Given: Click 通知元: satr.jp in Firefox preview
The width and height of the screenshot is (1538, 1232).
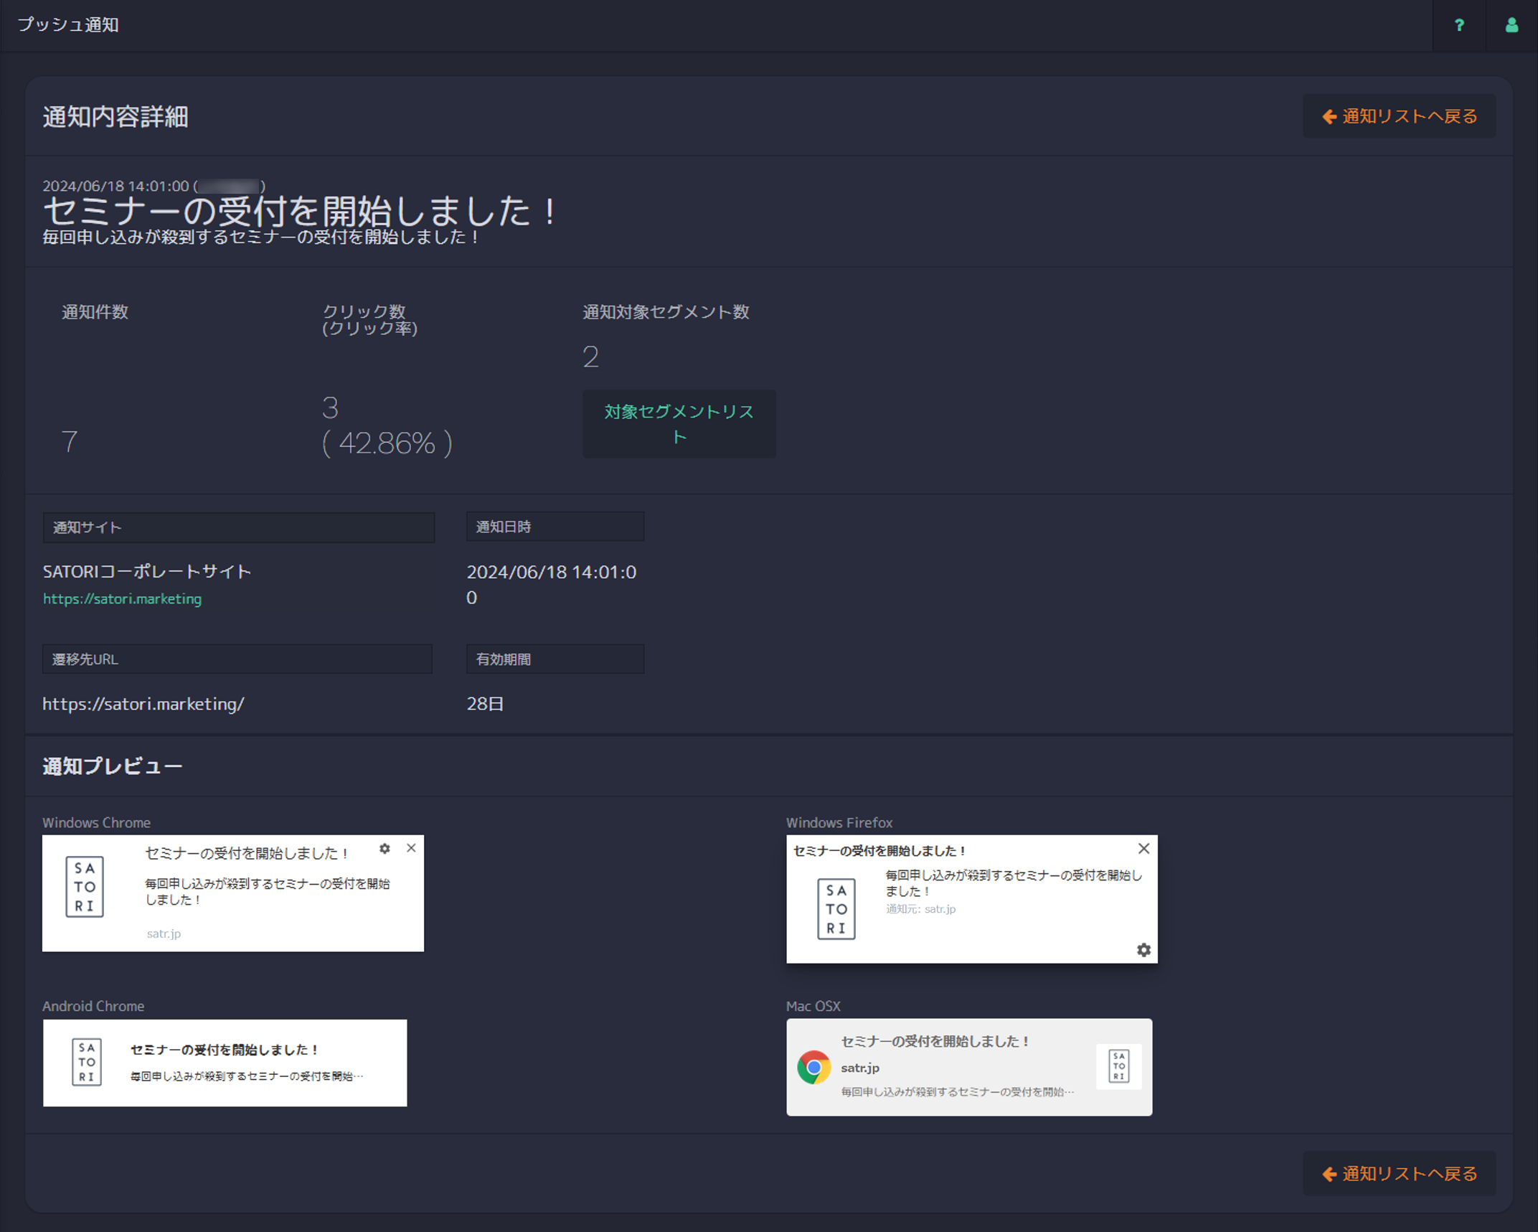Looking at the screenshot, I should (920, 909).
